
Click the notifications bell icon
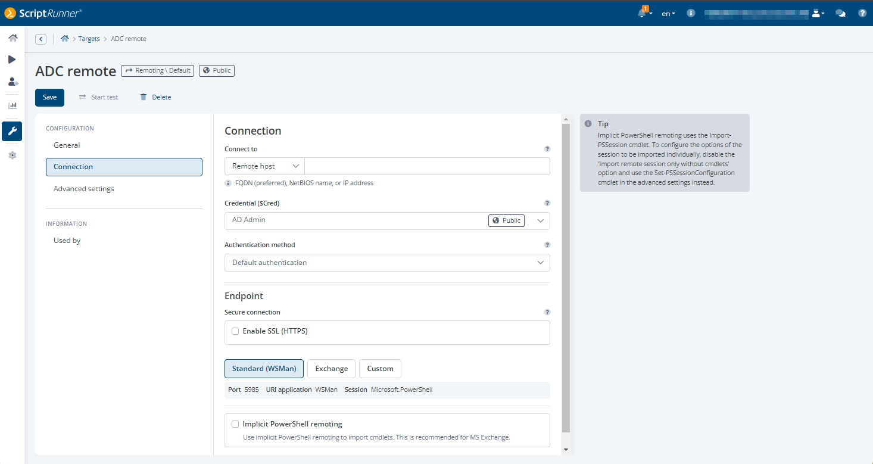click(642, 13)
